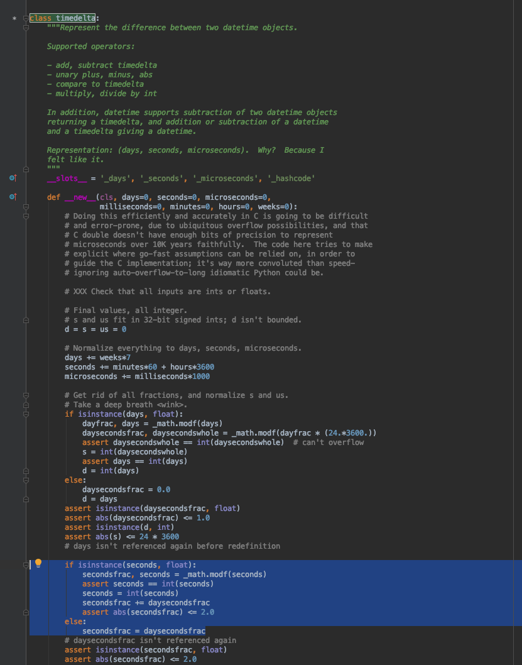Click the 'Supported operators:' docstring line
This screenshot has width=522, height=665.
pyautogui.click(x=90, y=47)
